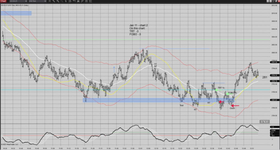Expand the ES 03-21 instrument dropdown
The width and height of the screenshot is (280, 150).
(x=26, y=1)
